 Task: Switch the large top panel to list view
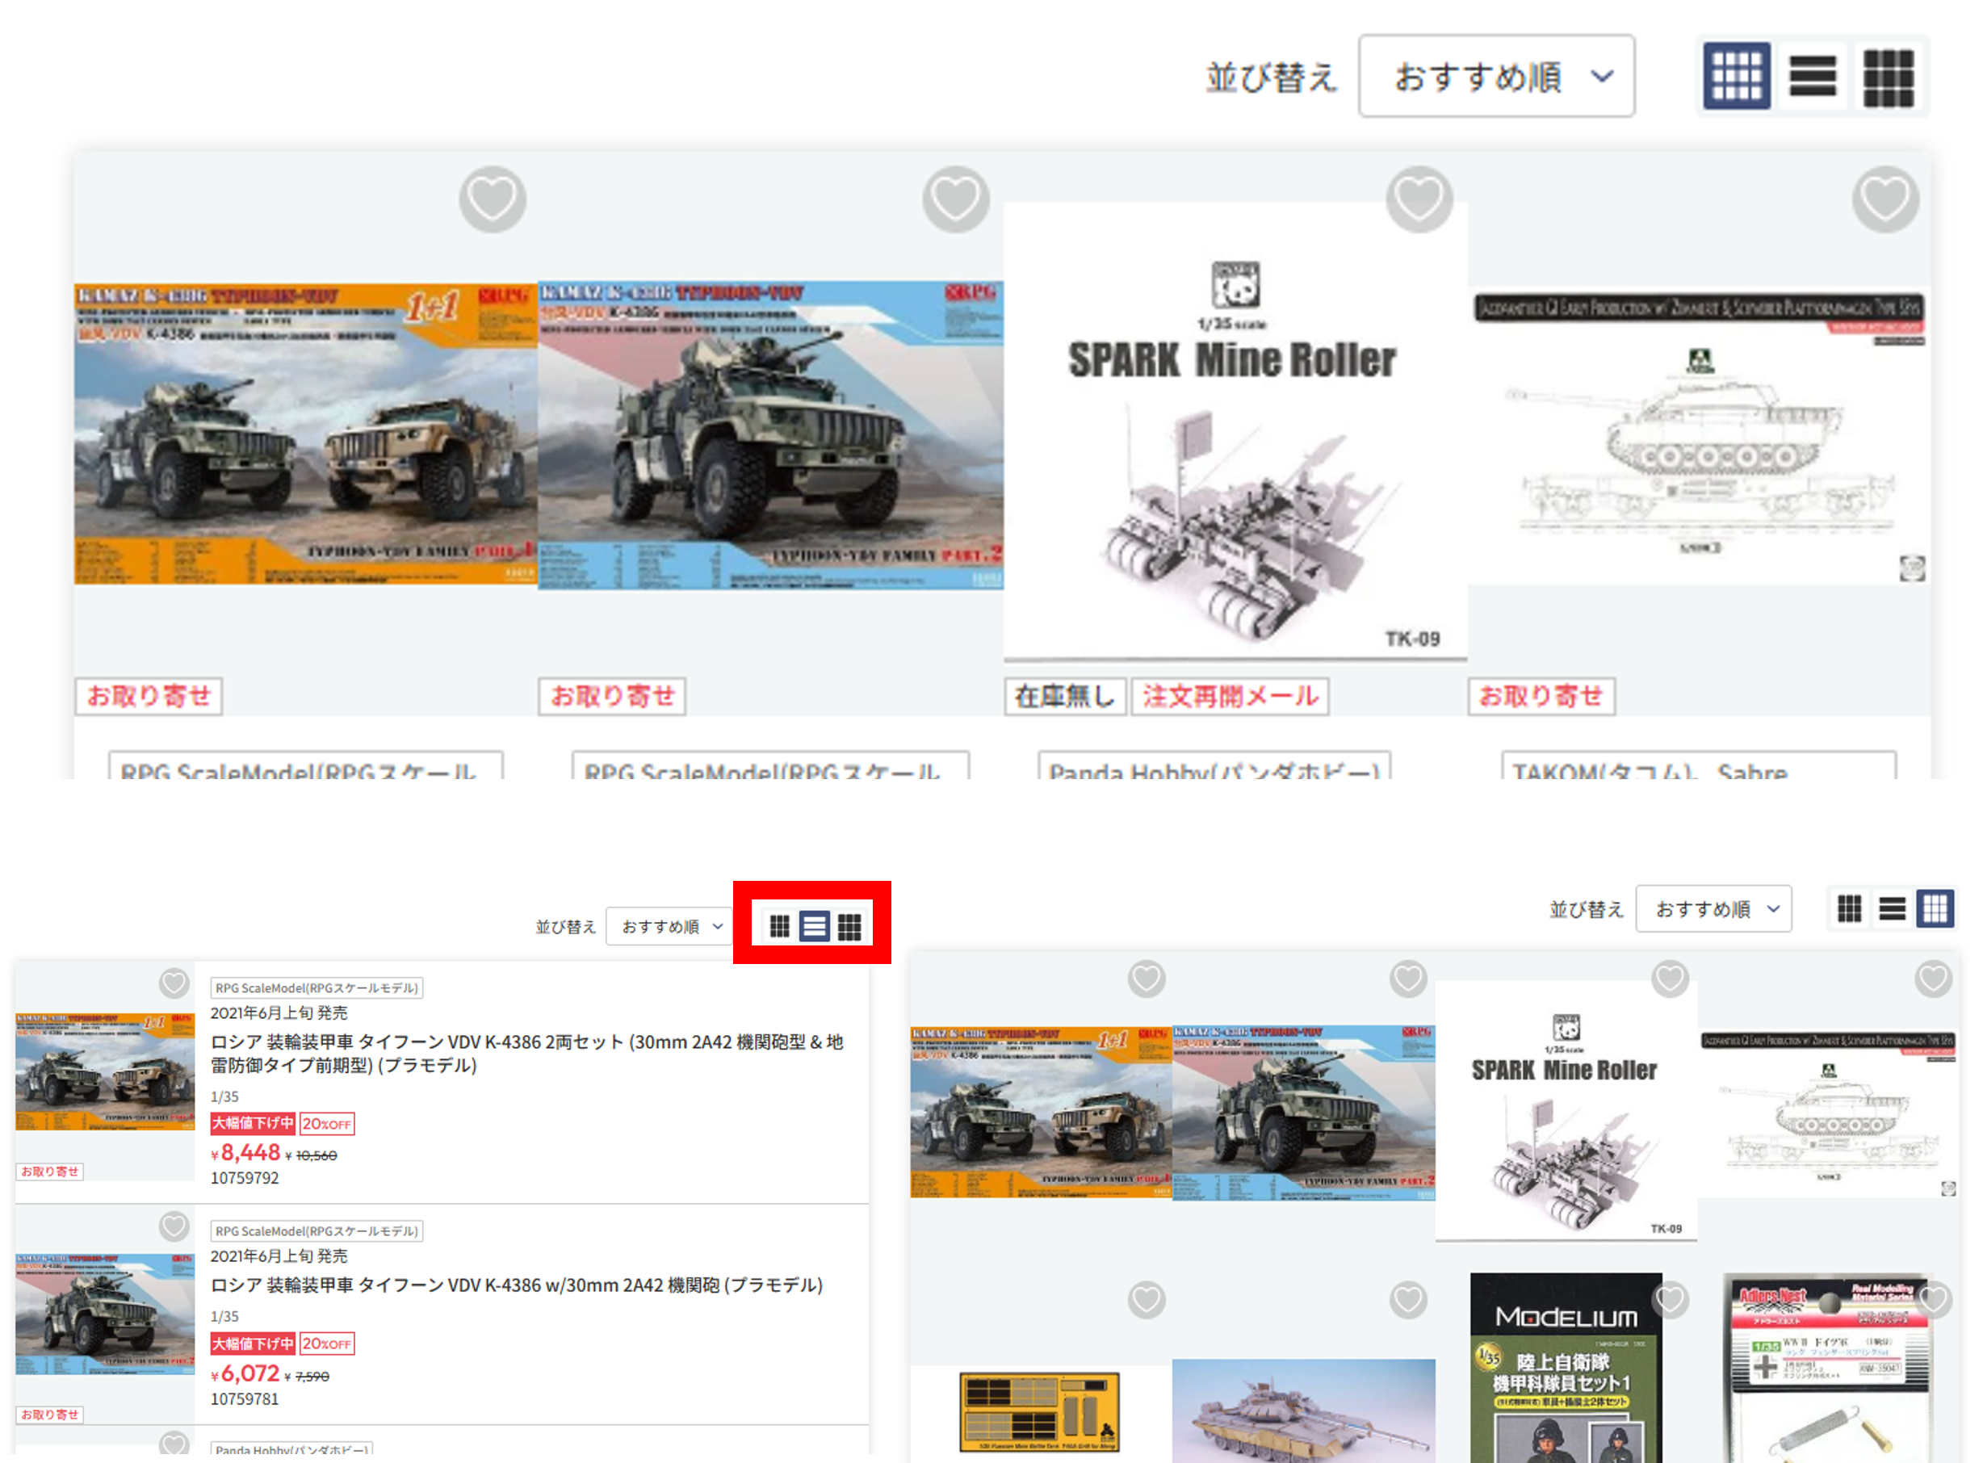(x=1812, y=76)
